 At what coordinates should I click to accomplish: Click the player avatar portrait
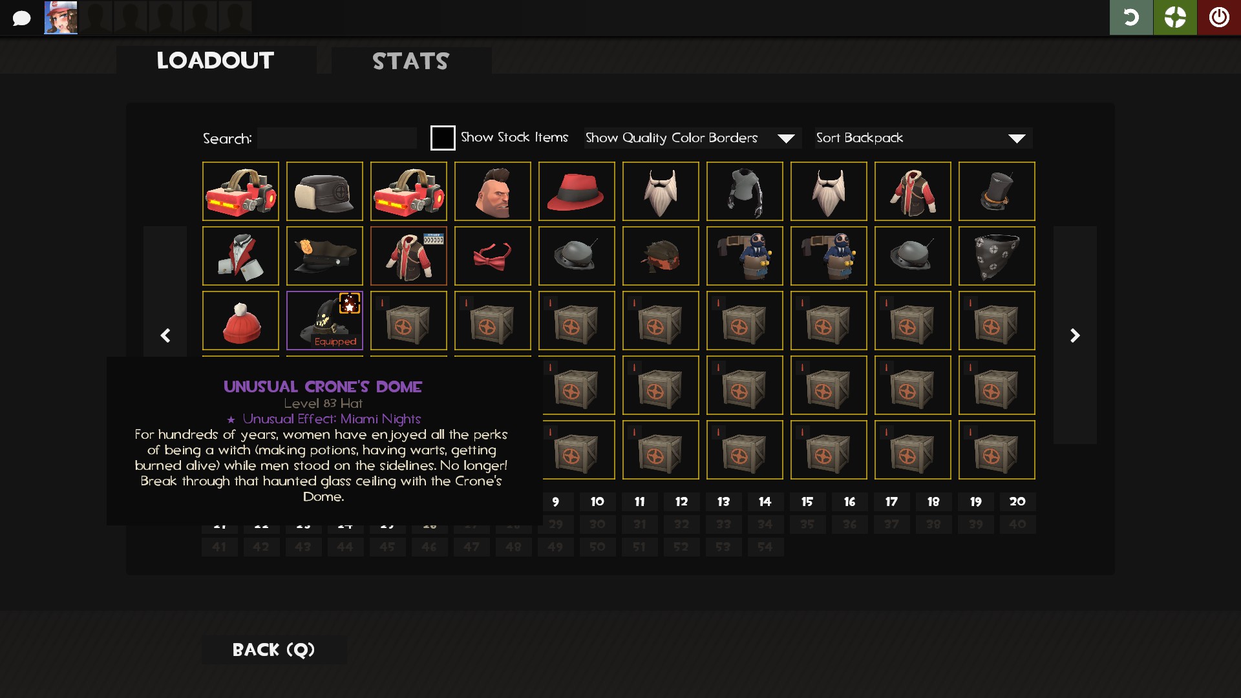61,17
